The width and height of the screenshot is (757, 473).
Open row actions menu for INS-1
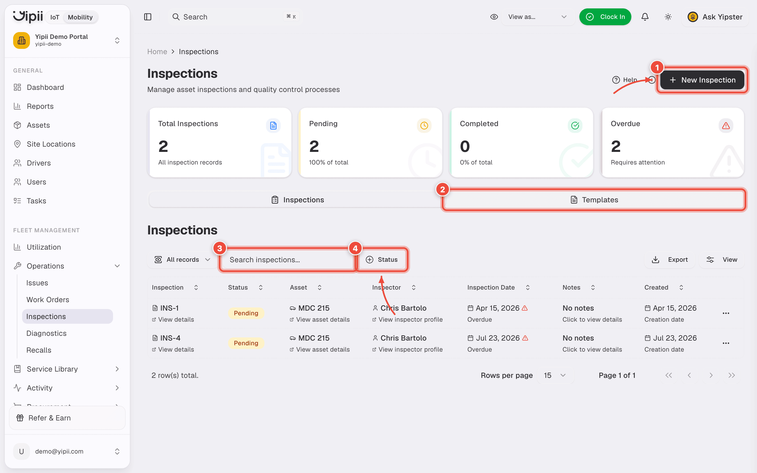coord(726,313)
